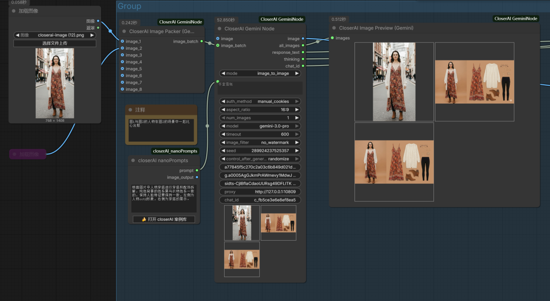550x301 pixels.
Task: Increase num_images value with right arrow
Action: click(x=297, y=118)
